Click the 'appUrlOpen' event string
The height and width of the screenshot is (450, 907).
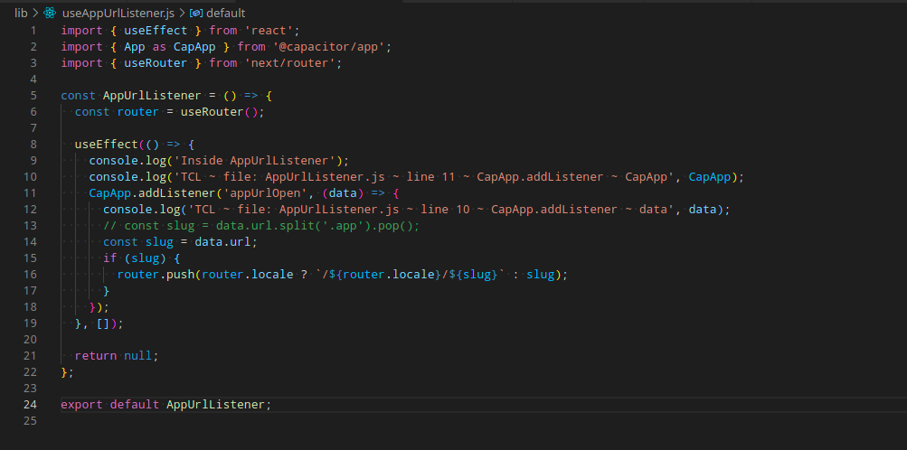coord(266,193)
